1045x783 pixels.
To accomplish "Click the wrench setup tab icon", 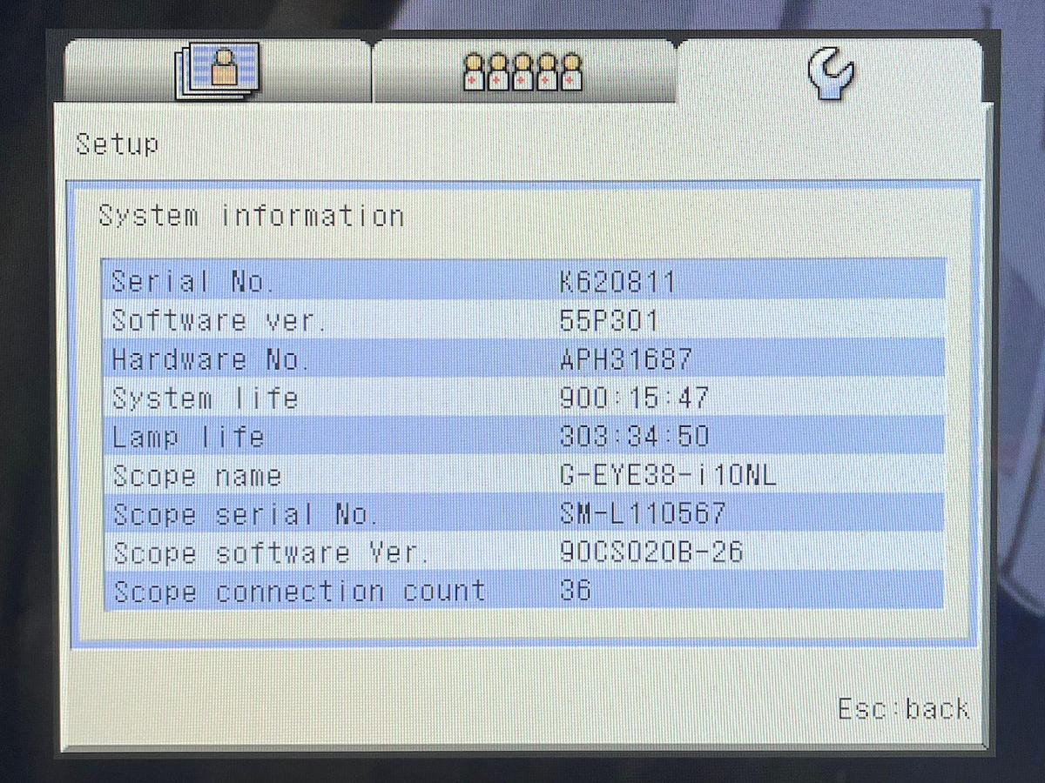I will [x=830, y=72].
